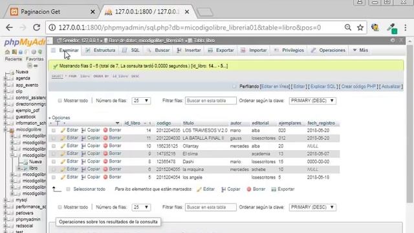Screen dimensions: 414x233
Task: Open the SQL tab
Action: [x=131, y=50]
